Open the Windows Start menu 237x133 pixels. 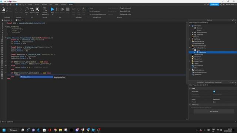pos(4,130)
